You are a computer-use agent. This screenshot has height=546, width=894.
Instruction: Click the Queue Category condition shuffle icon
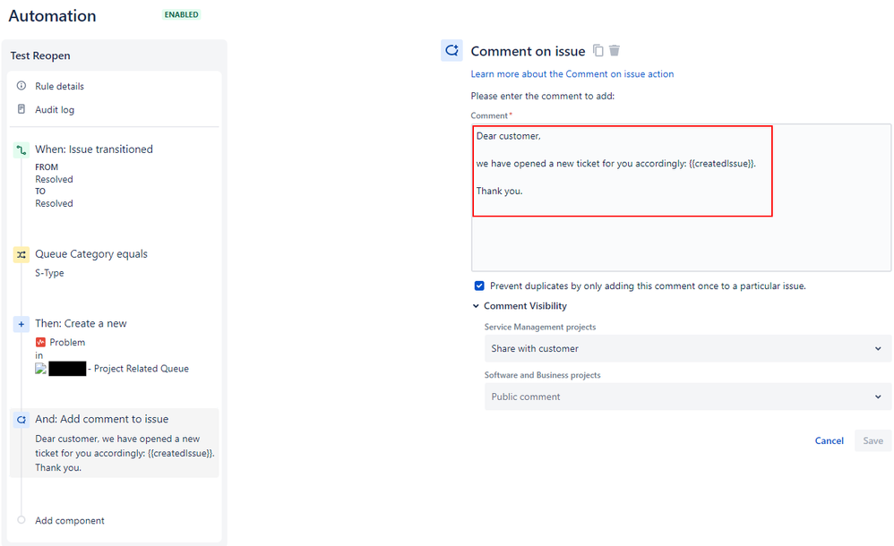(21, 254)
